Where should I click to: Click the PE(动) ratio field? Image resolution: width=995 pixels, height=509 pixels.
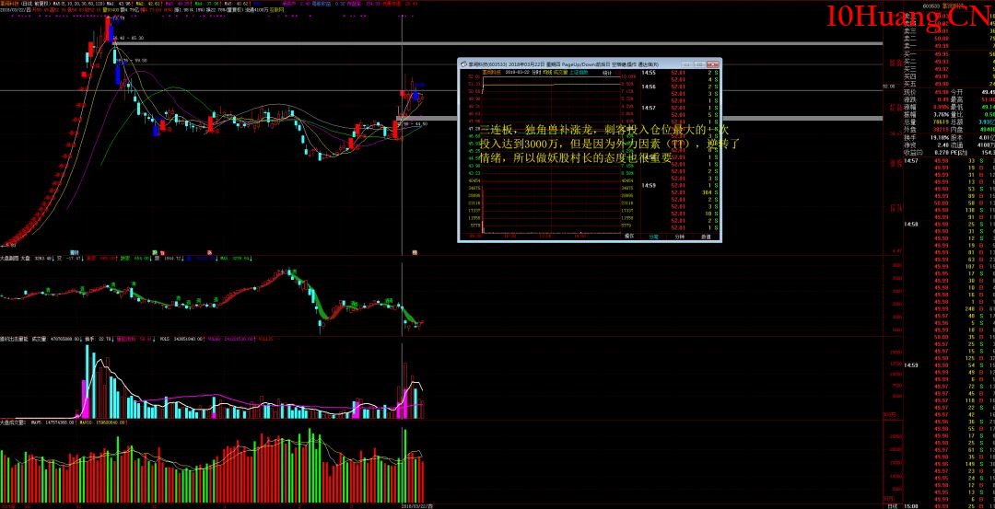(x=972, y=153)
